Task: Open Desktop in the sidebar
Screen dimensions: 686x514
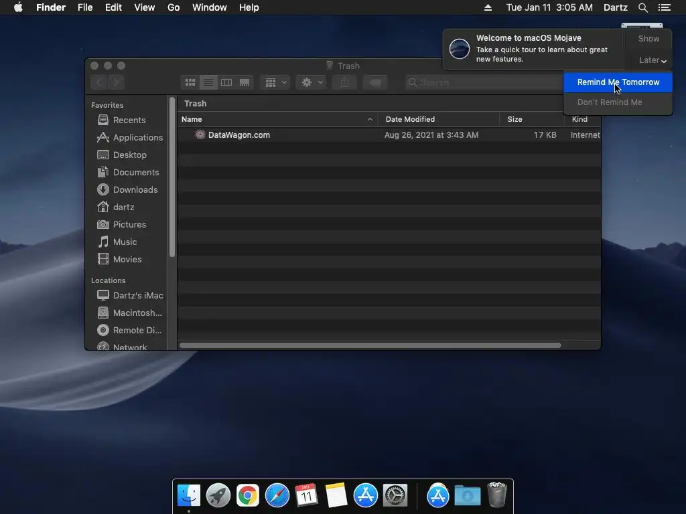Action: click(122, 155)
